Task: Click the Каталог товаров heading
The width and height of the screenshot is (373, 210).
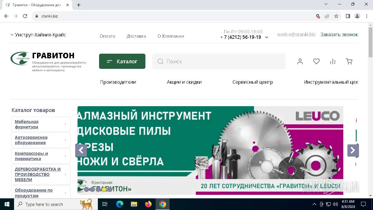Action: pos(33,110)
